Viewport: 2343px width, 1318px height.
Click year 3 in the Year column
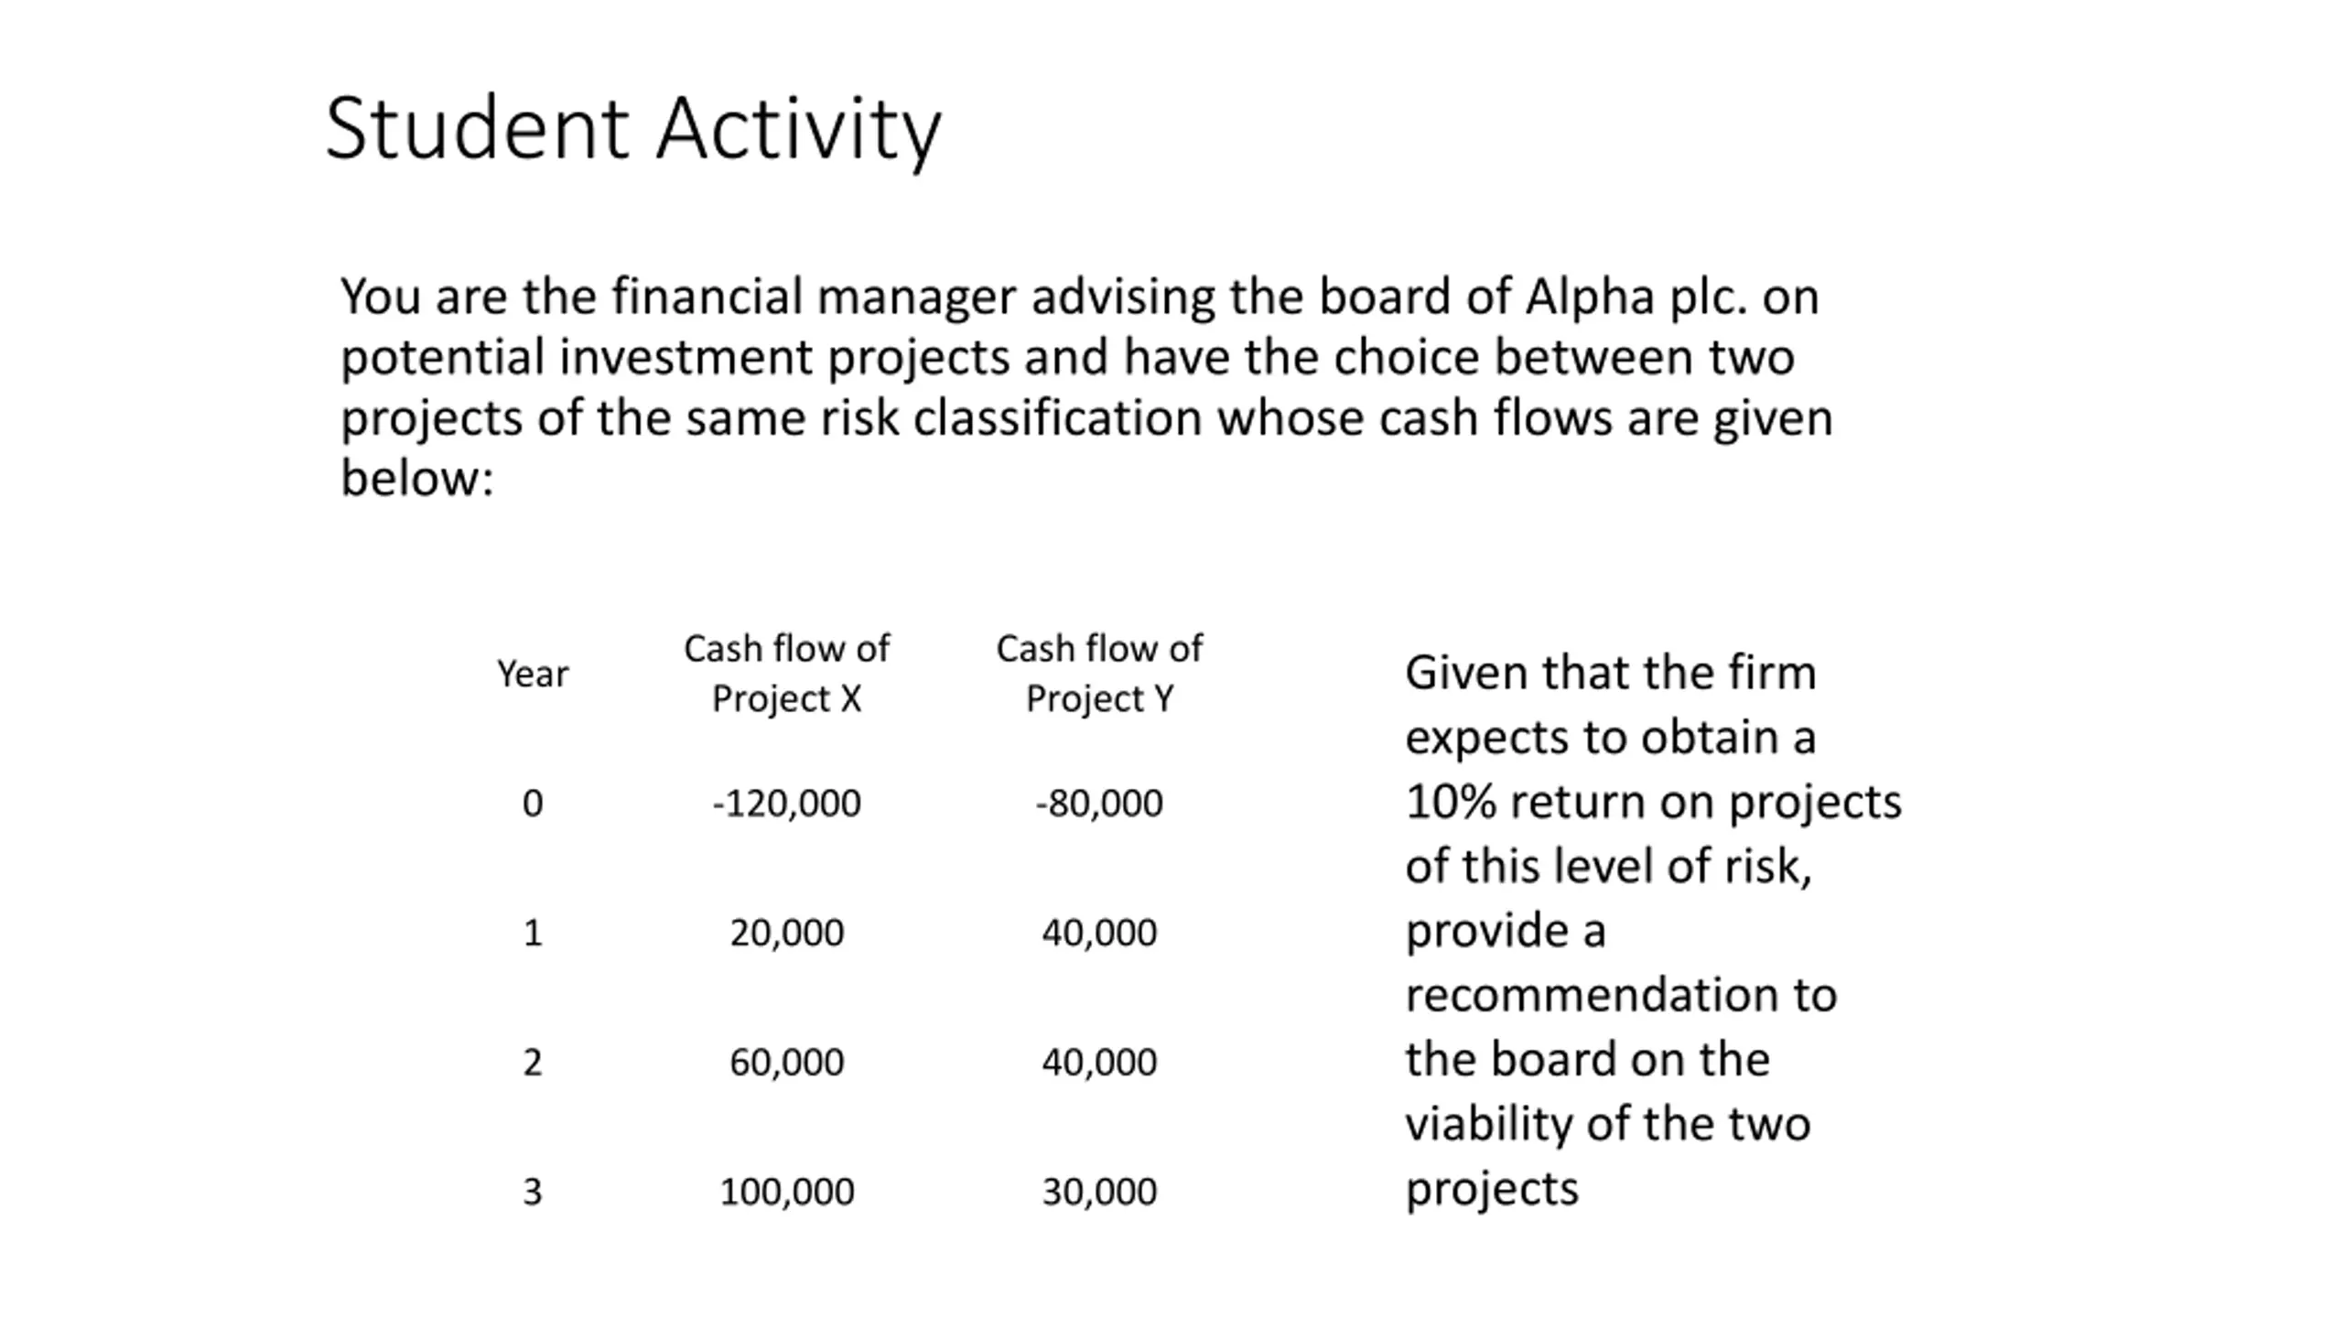tap(533, 1192)
